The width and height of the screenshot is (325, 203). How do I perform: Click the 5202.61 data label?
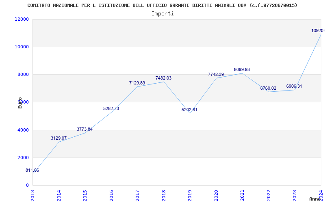click(189, 110)
